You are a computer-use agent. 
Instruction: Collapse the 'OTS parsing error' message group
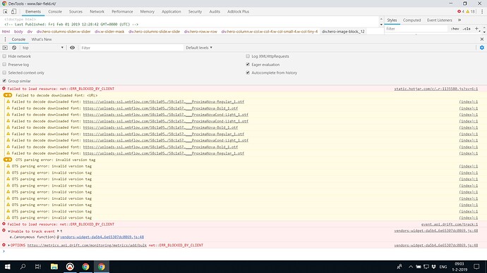click(x=8, y=160)
